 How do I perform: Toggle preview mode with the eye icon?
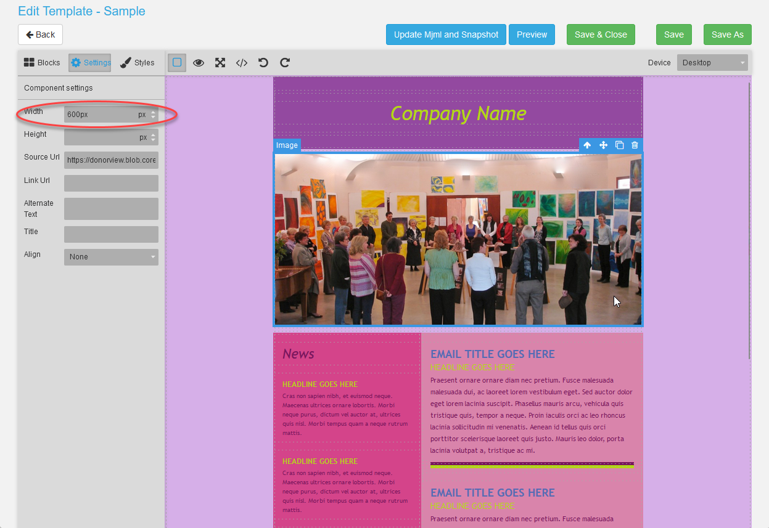pos(199,62)
